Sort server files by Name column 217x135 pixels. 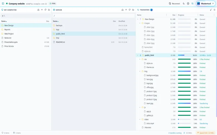point(56,21)
